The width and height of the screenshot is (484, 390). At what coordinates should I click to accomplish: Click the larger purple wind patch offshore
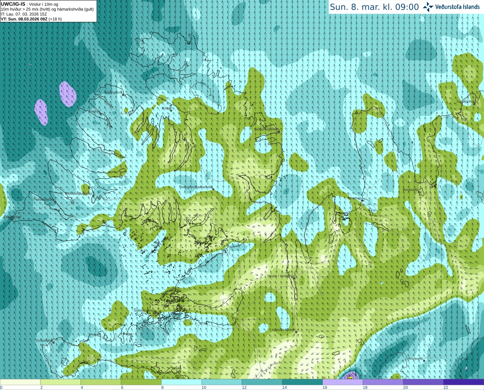68,94
